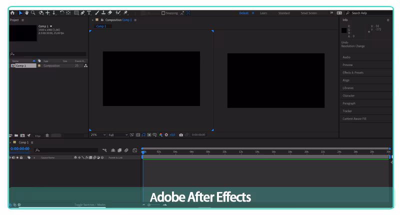The height and width of the screenshot is (215, 400).
Task: Select the Comp 1 timeline tab
Action: tap(23, 142)
